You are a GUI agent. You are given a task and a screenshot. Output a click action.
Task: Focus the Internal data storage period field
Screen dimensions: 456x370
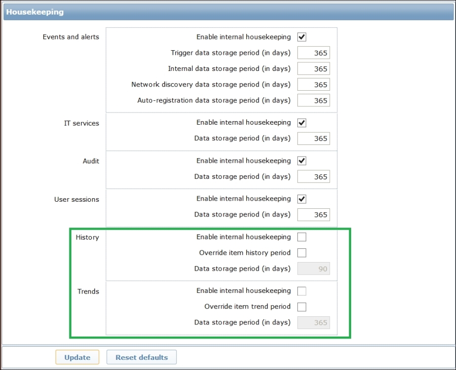pos(313,69)
